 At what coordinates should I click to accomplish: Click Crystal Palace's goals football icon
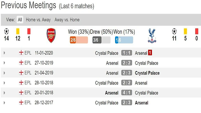click(174, 31)
